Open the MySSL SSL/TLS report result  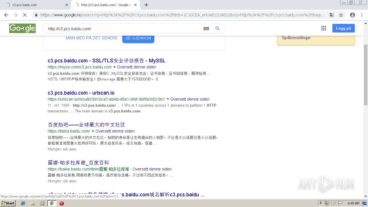click(x=107, y=61)
